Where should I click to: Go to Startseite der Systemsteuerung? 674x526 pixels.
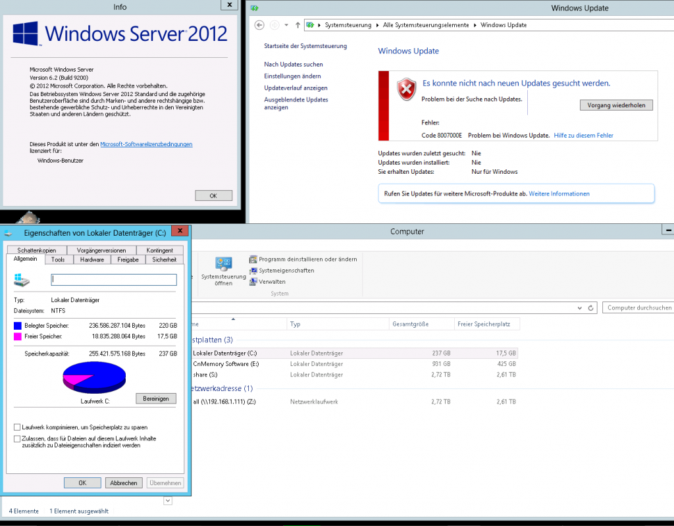(305, 46)
